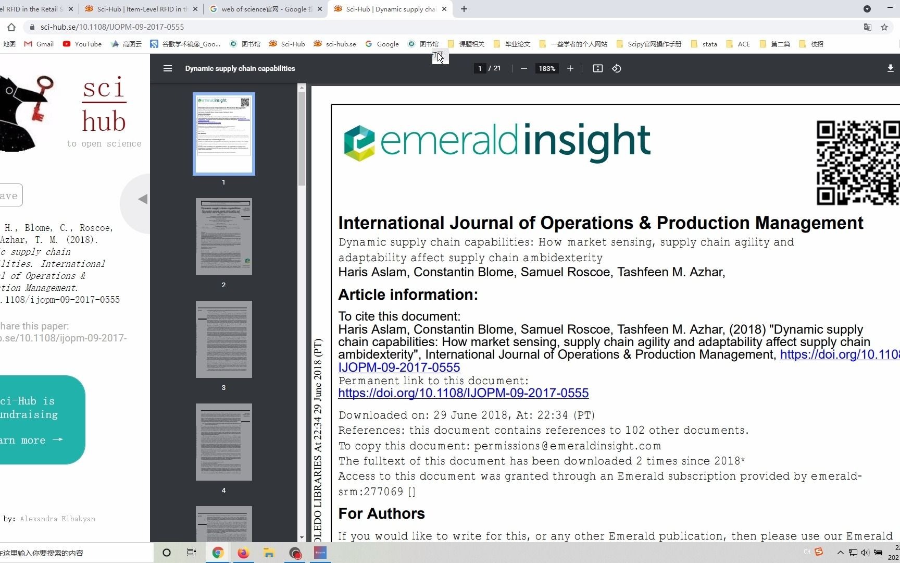Select page 4 thumbnail

click(224, 442)
